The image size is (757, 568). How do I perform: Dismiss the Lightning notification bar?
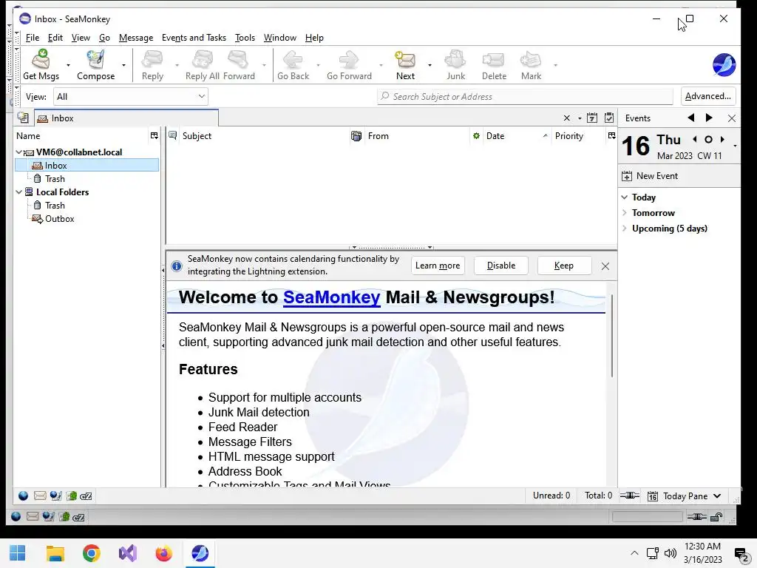[x=605, y=266]
